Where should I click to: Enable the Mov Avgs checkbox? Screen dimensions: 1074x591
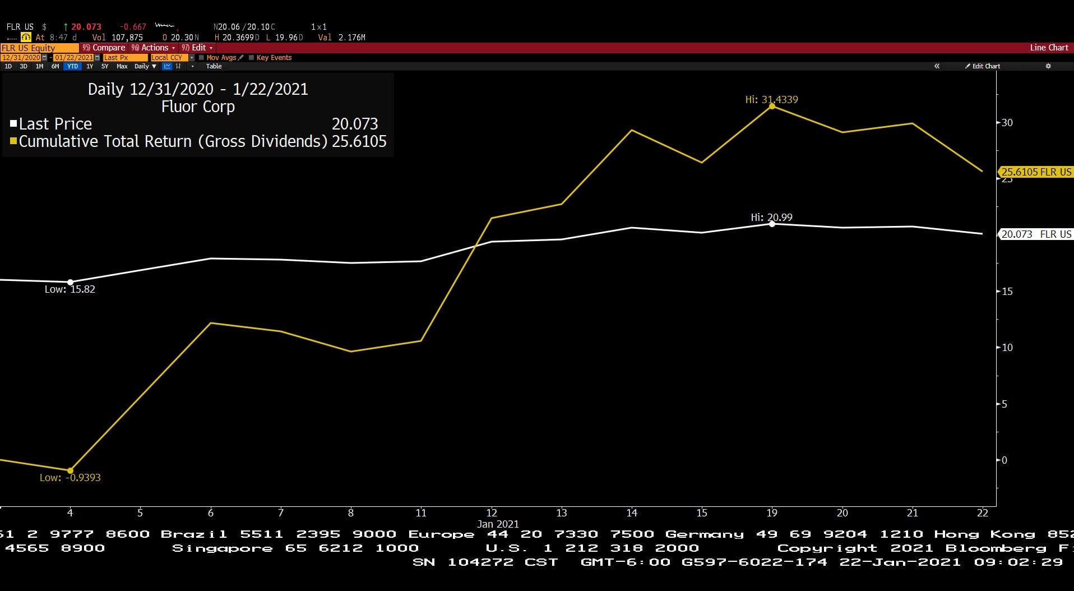[x=201, y=57]
